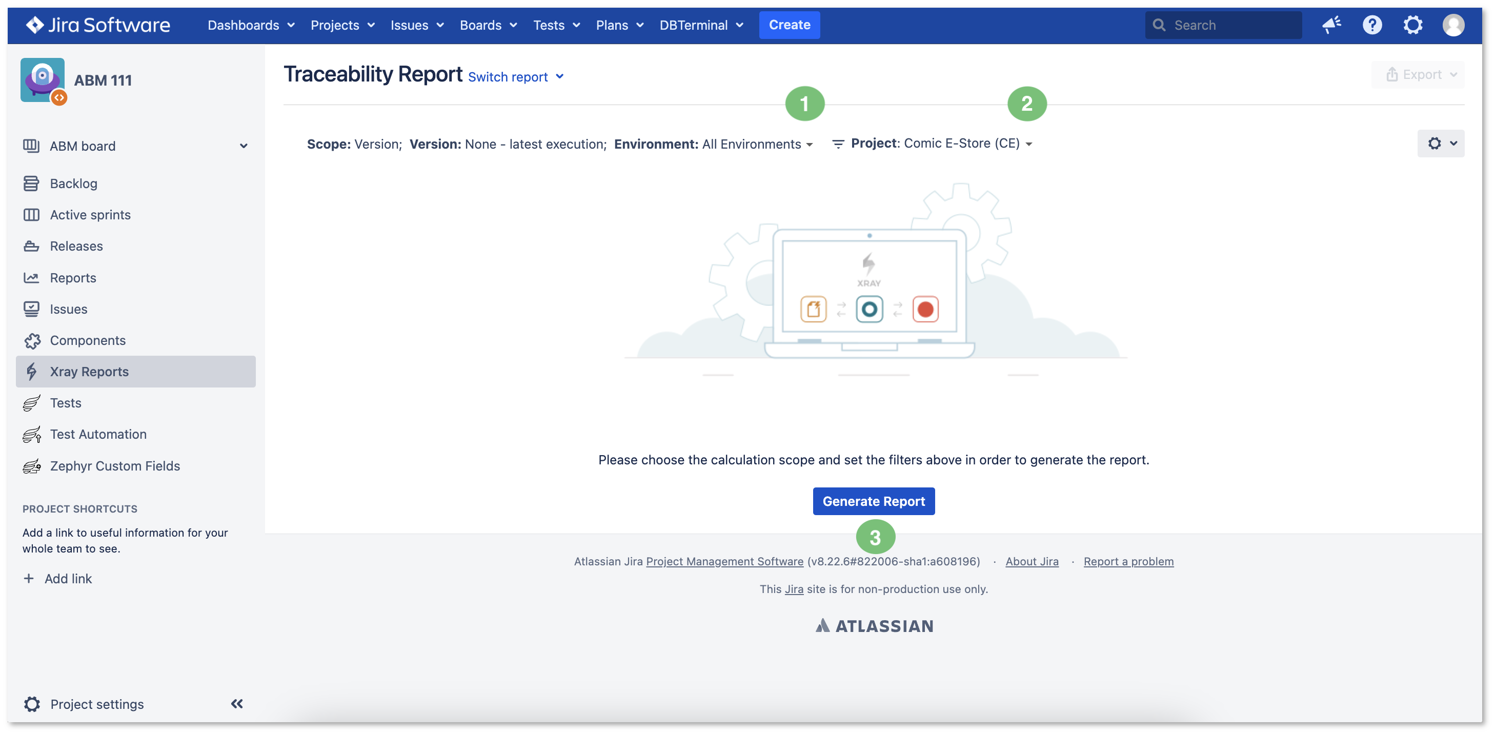Image resolution: width=1495 pixels, height=735 pixels.
Task: Click the plus icon beside Add link
Action: click(x=28, y=578)
